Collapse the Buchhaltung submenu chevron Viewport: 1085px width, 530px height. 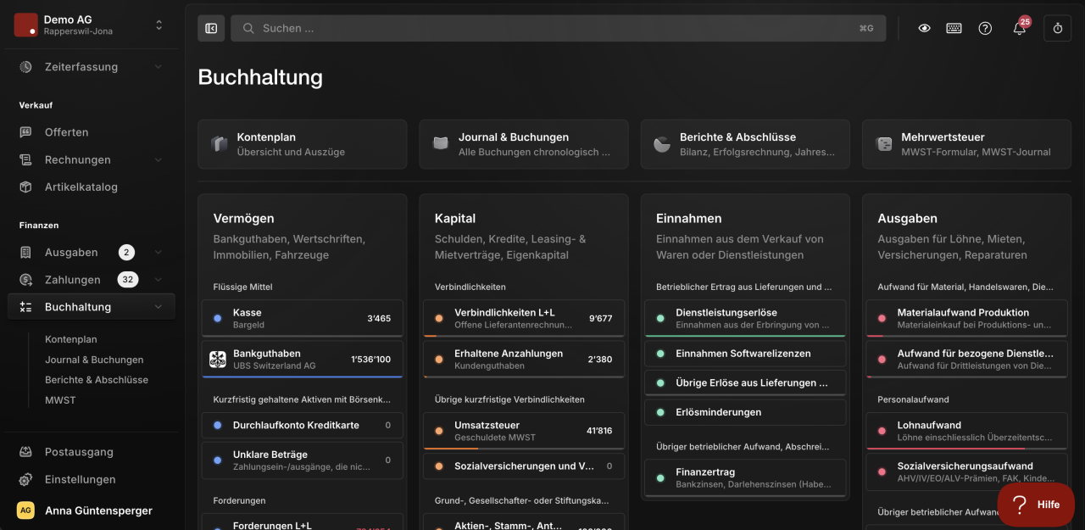click(x=159, y=307)
